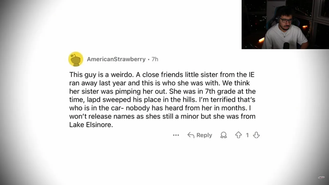Click the Reply text label
The height and width of the screenshot is (185, 329).
204,135
